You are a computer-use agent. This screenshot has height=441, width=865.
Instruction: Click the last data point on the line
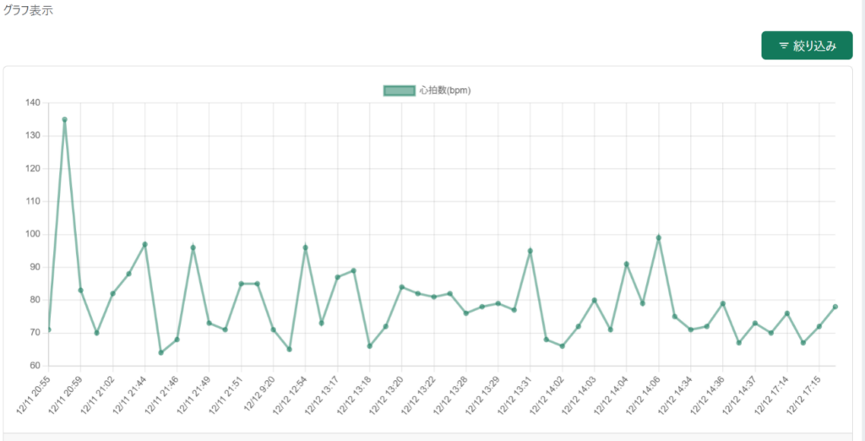click(x=835, y=307)
